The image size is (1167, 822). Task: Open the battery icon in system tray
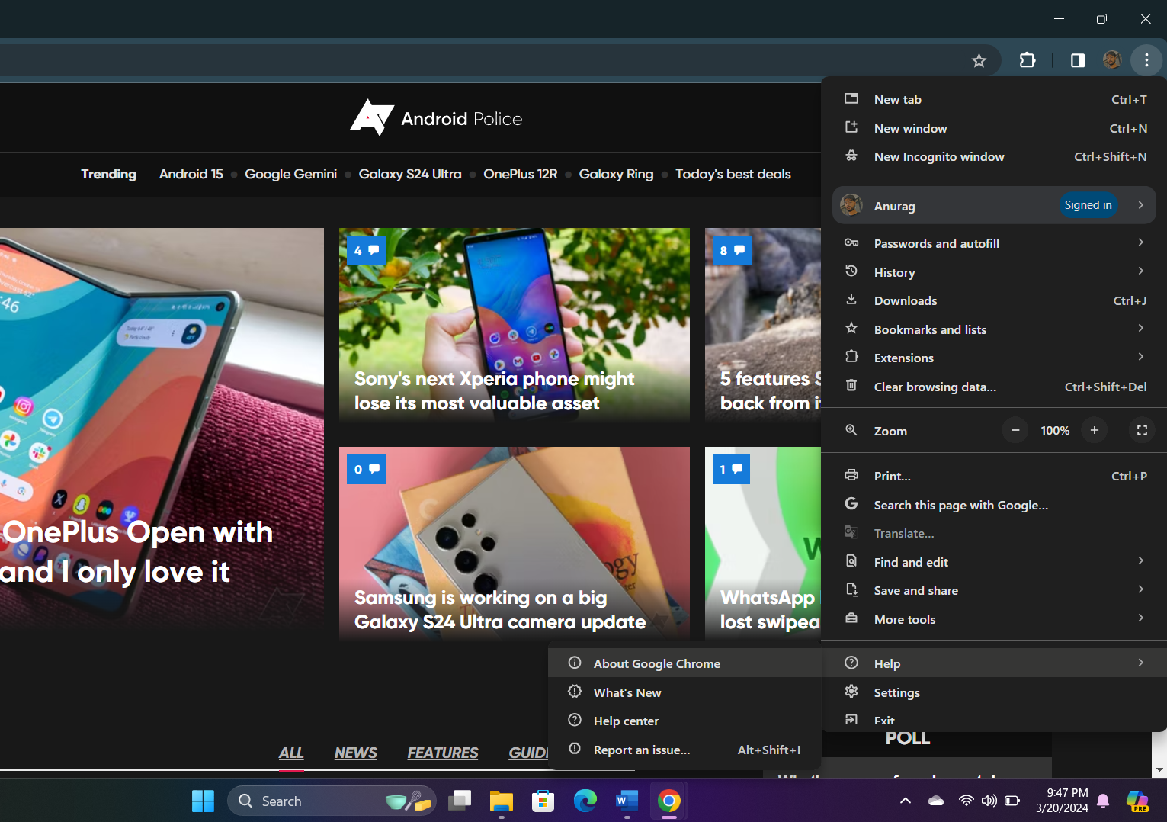pos(1012,801)
